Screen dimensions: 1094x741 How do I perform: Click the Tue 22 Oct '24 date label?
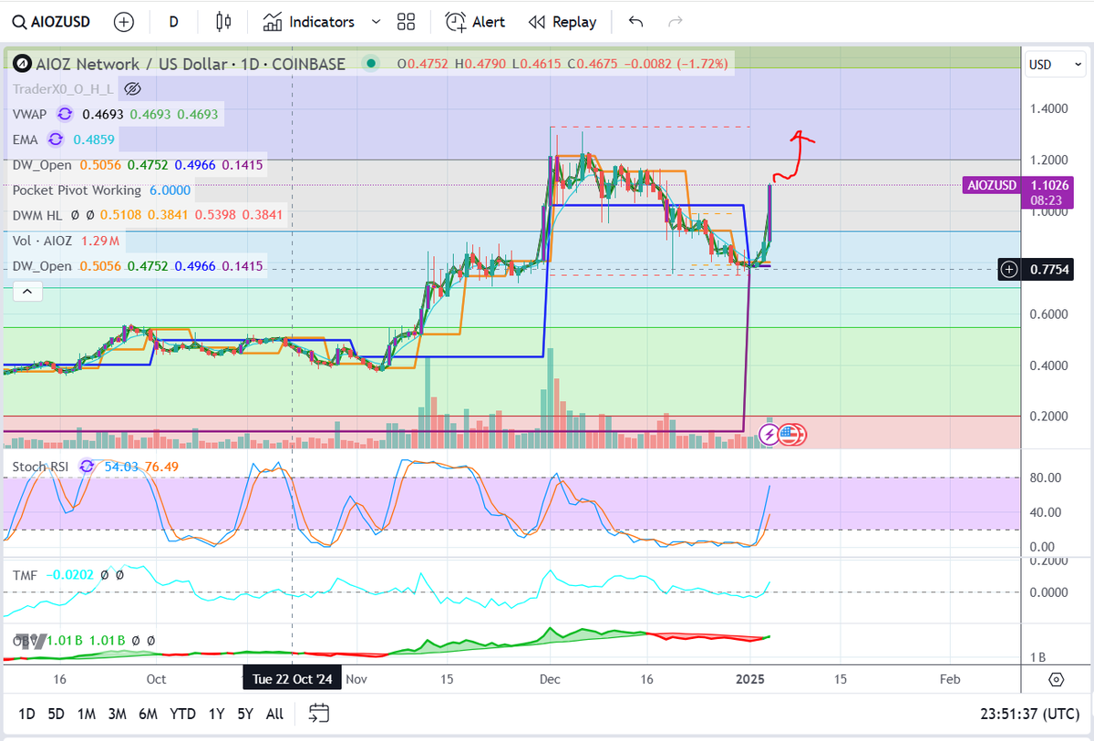pos(292,679)
